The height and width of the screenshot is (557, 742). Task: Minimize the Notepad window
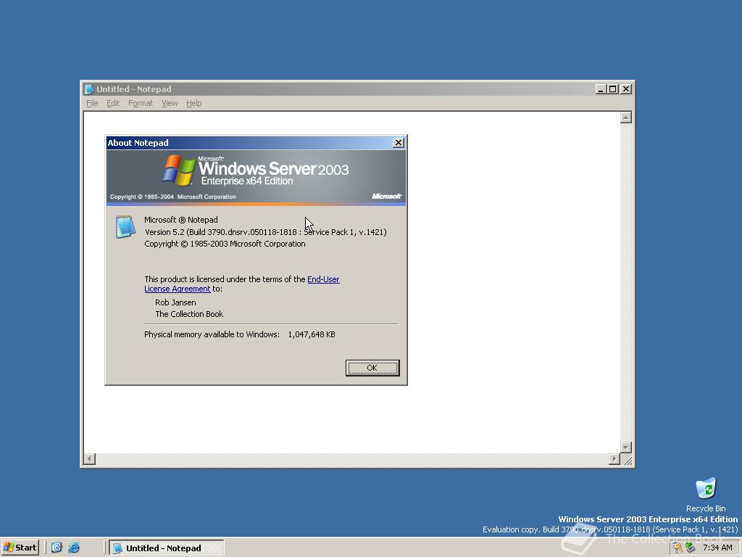(601, 89)
